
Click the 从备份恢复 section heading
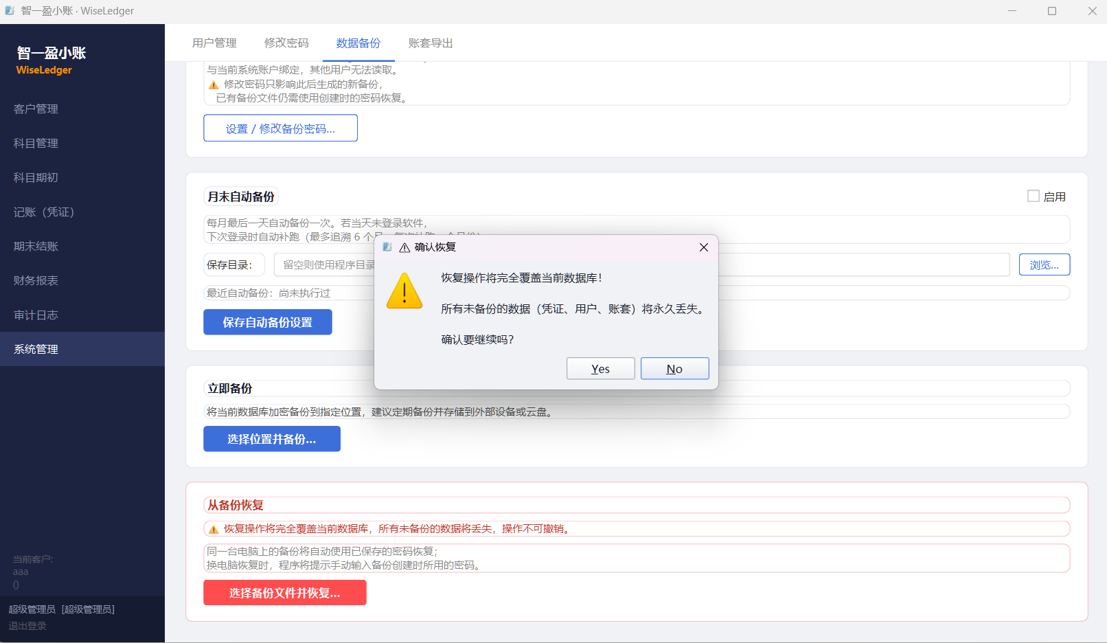pyautogui.click(x=236, y=505)
